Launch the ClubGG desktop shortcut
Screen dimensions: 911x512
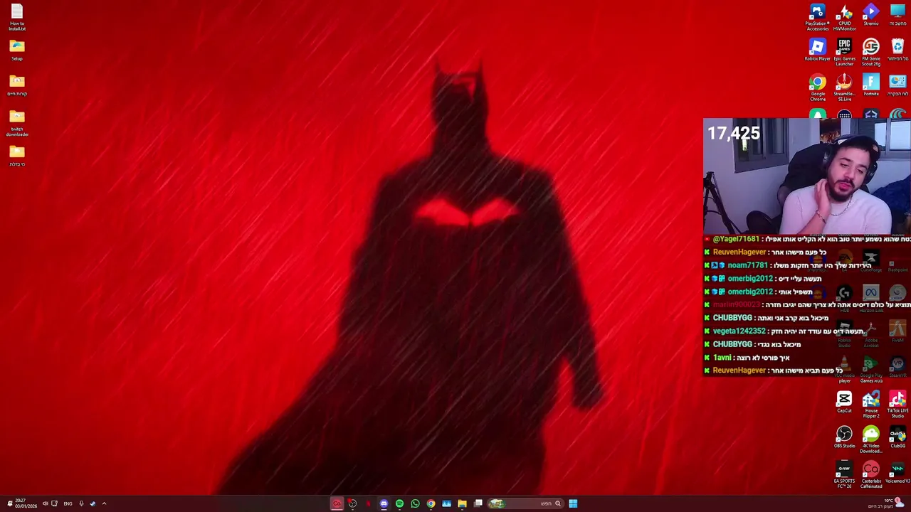[x=897, y=437]
